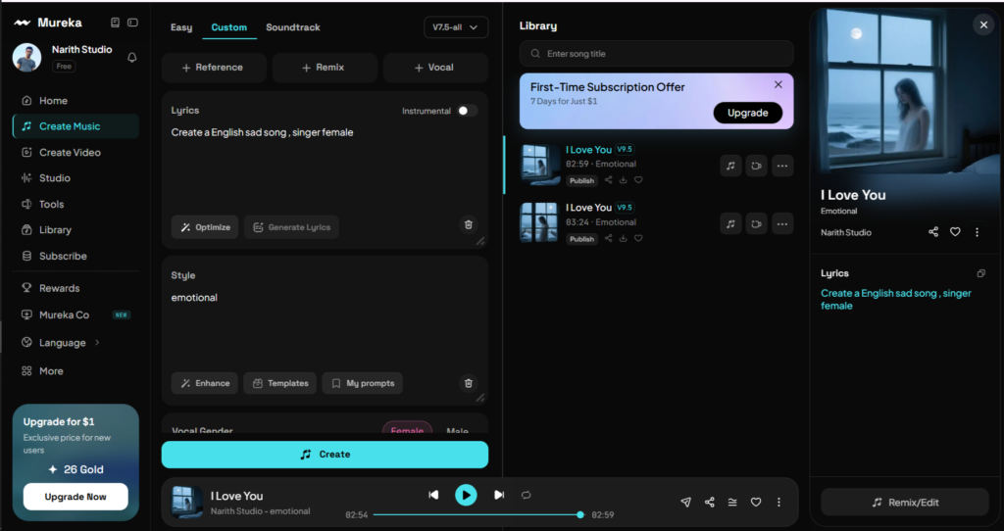This screenshot has width=1004, height=531.
Task: Delete lyrics with the trash icon
Action: pos(469,224)
